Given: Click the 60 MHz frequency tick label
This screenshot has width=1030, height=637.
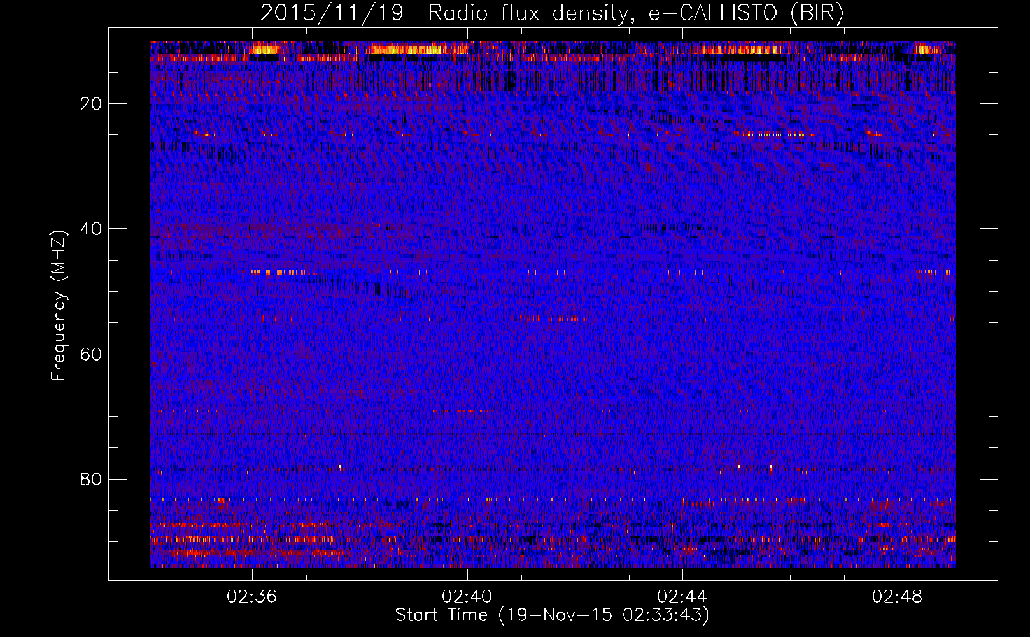Looking at the screenshot, I should (x=92, y=354).
